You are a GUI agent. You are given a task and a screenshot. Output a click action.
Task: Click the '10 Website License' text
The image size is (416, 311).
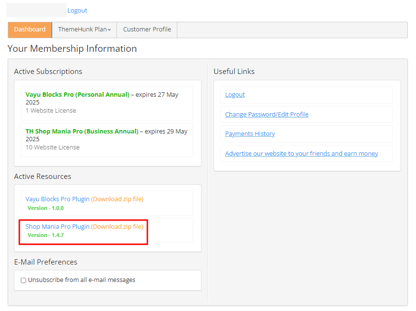(53, 147)
